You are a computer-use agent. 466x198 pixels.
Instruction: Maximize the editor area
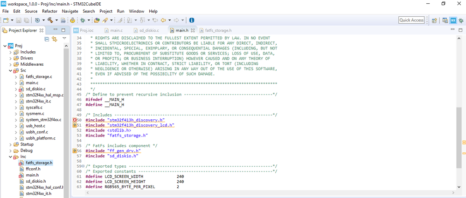point(460,30)
